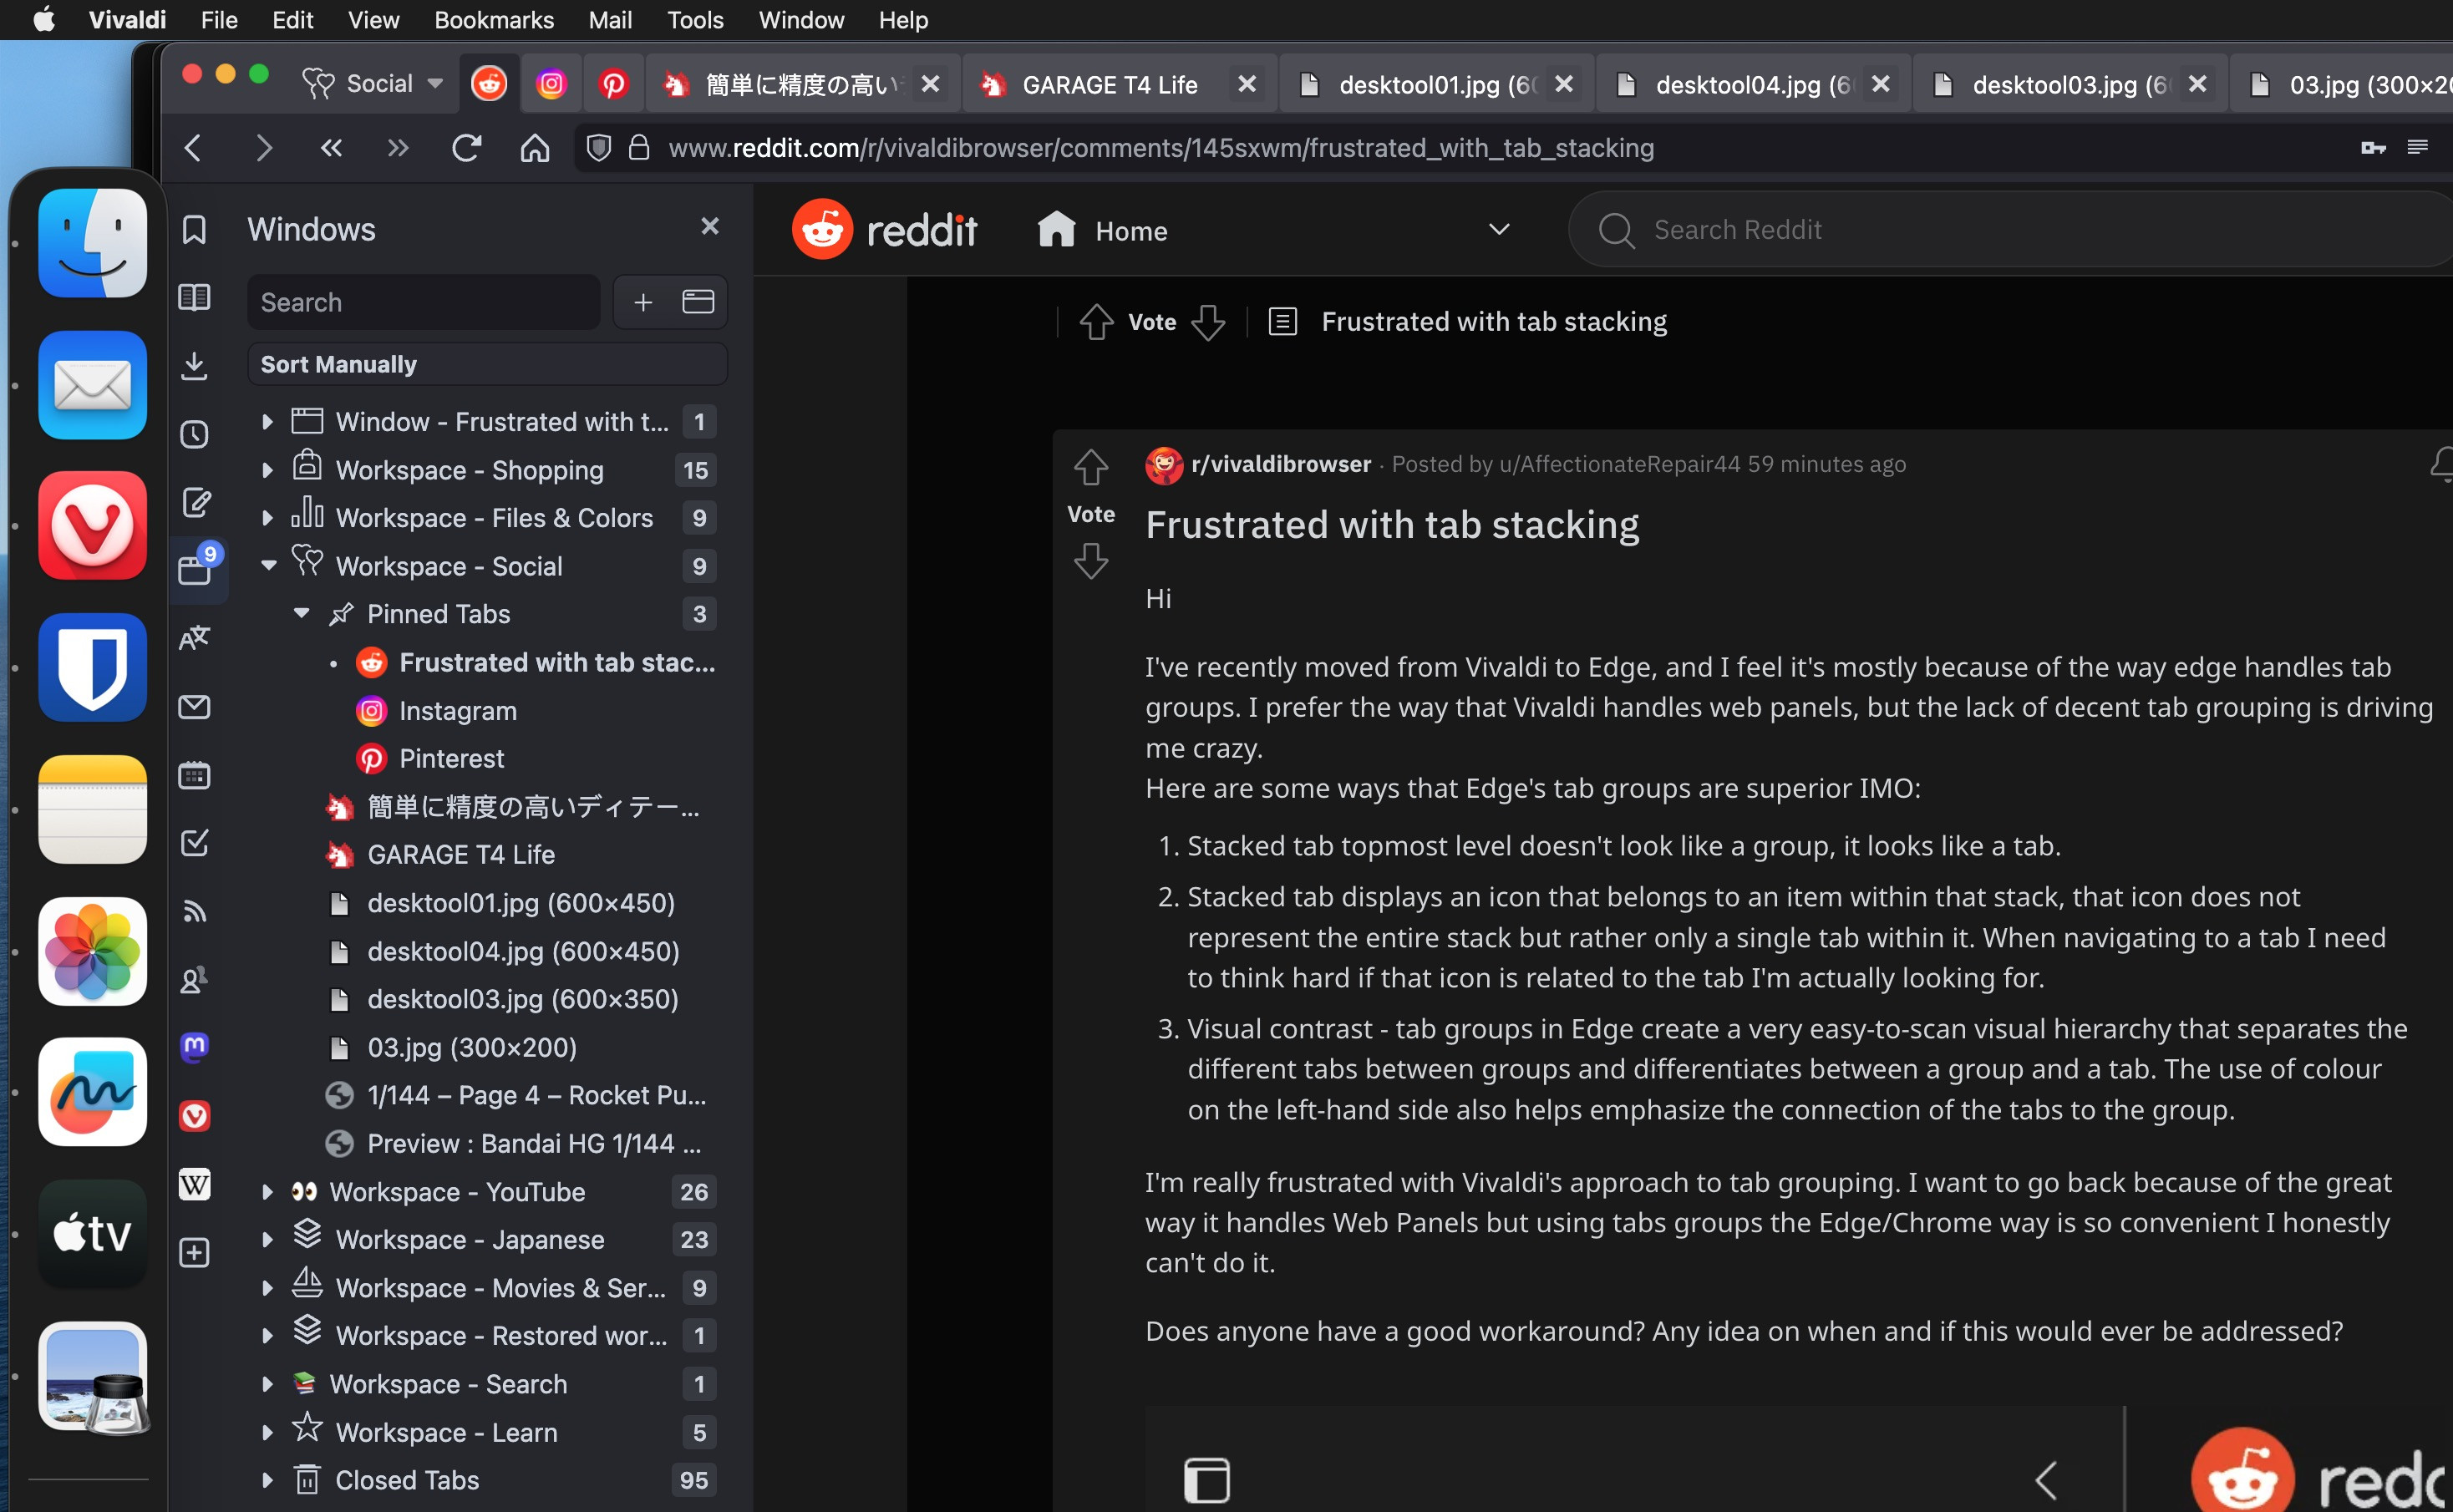Launch Finder from the Dock
Screen dimensions: 2453x1512
click(92, 243)
